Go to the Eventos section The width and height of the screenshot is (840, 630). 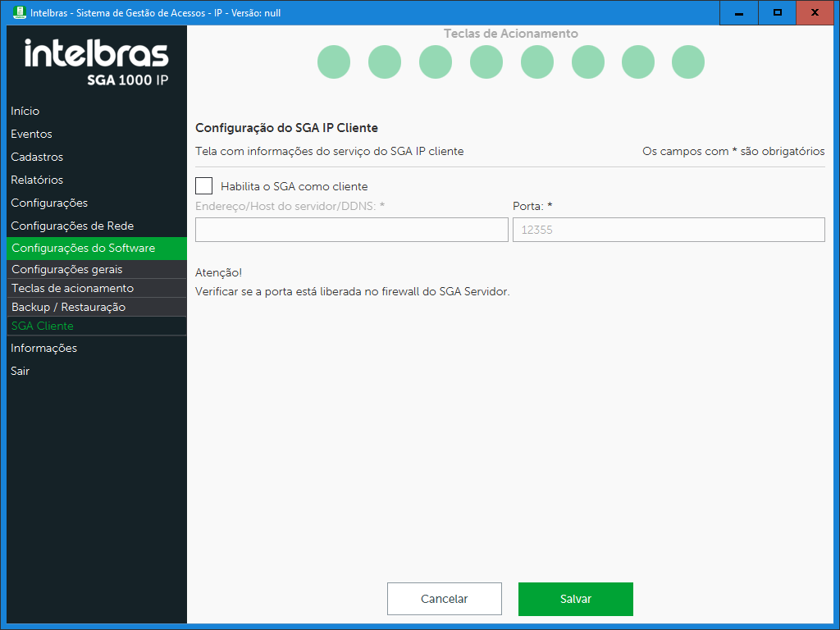[x=31, y=134]
